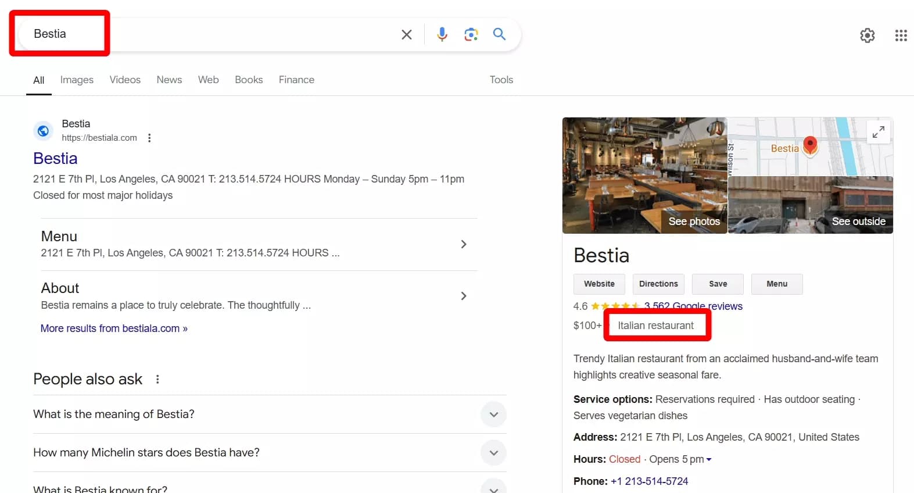This screenshot has width=914, height=493.
Task: Open the 3,562 Google reviews link
Action: tap(693, 306)
